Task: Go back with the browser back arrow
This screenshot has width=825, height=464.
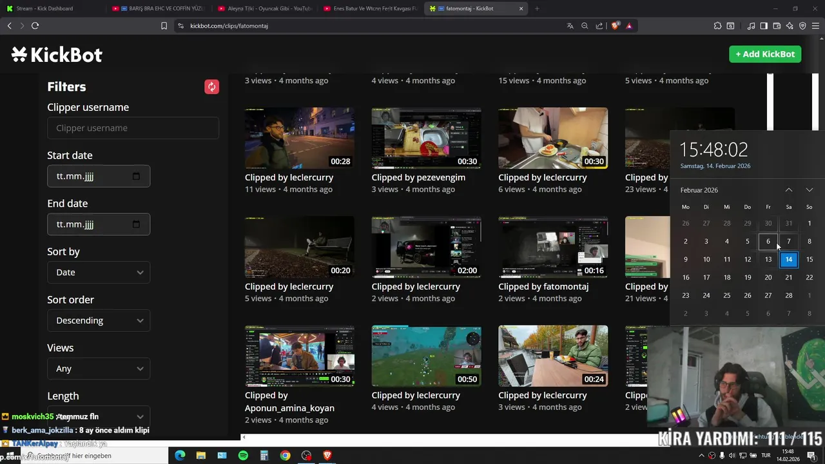Action: tap(9, 26)
